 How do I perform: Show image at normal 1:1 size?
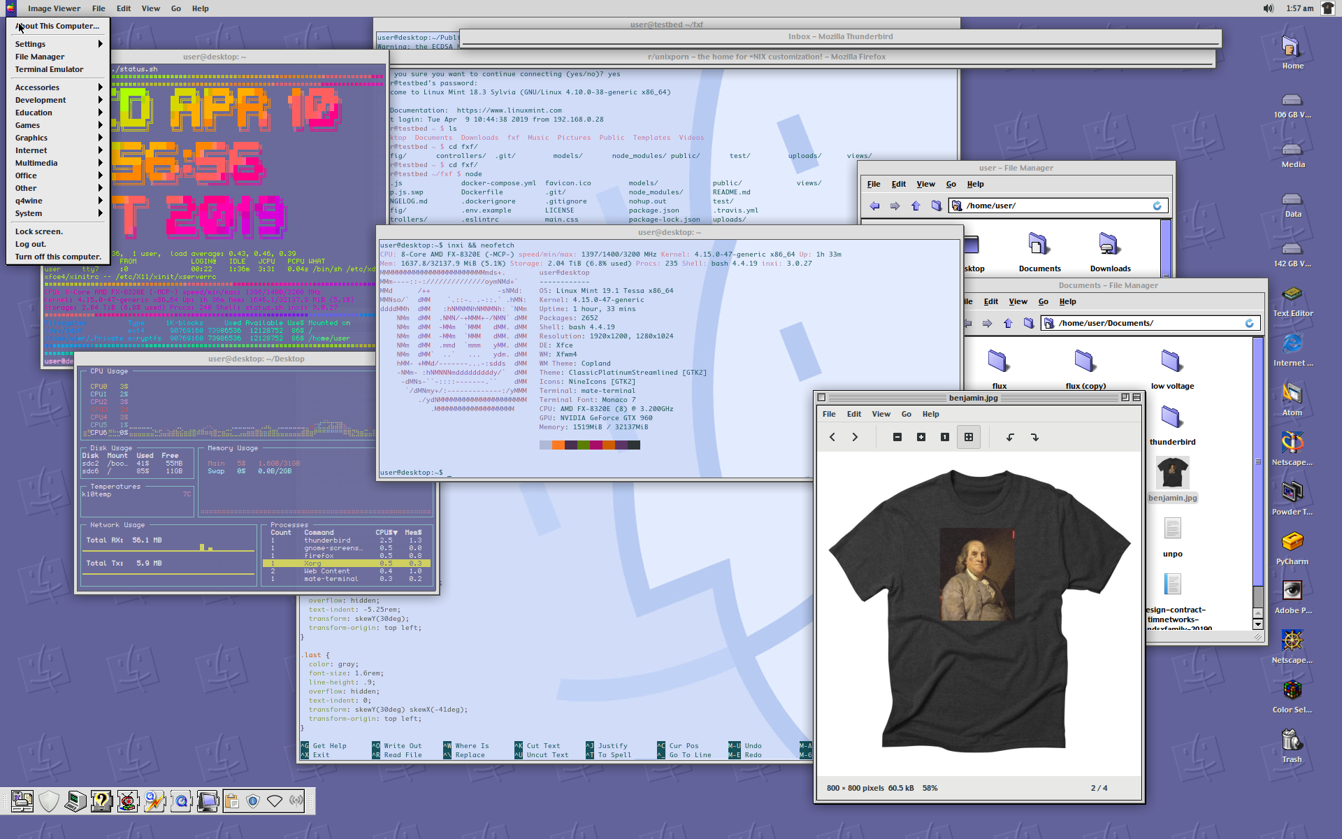[945, 437]
